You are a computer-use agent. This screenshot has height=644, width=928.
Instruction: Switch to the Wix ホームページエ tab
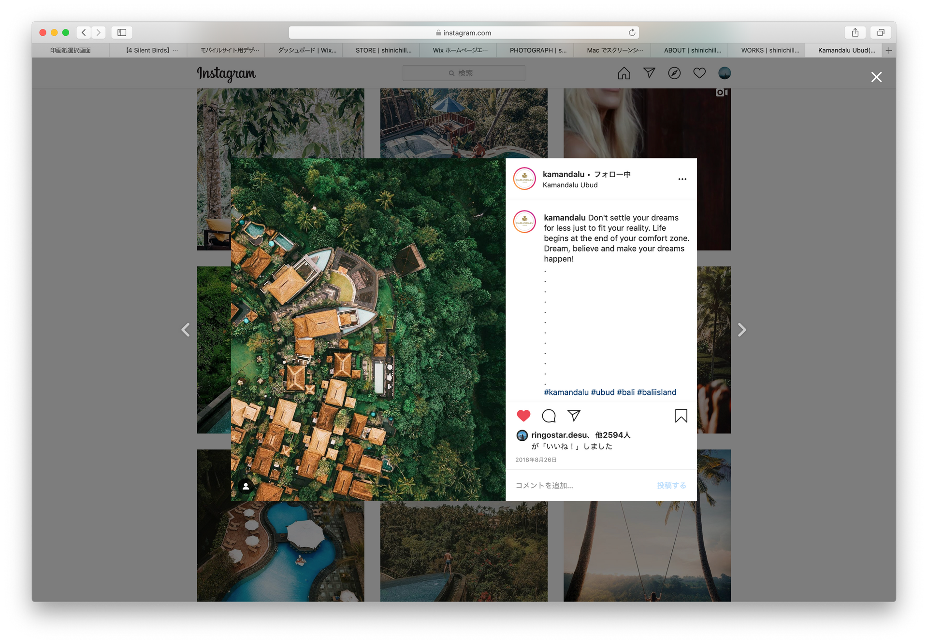(459, 50)
